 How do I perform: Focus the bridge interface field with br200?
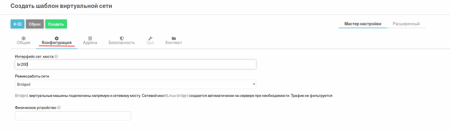pos(135,64)
